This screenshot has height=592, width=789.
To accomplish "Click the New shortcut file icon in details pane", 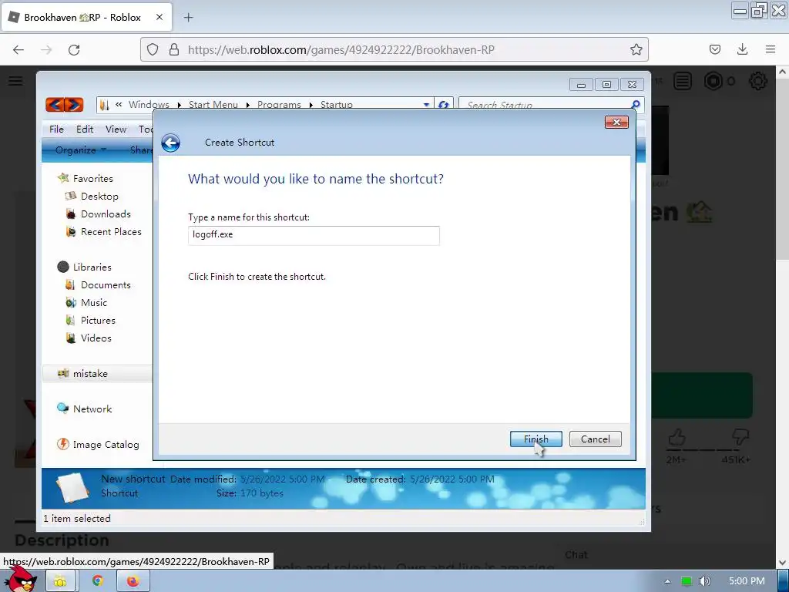I will coord(72,487).
